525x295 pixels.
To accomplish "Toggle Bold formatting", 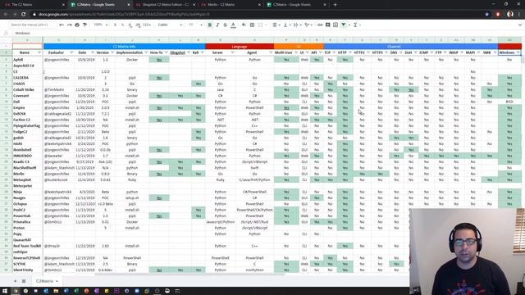I will (210, 25).
